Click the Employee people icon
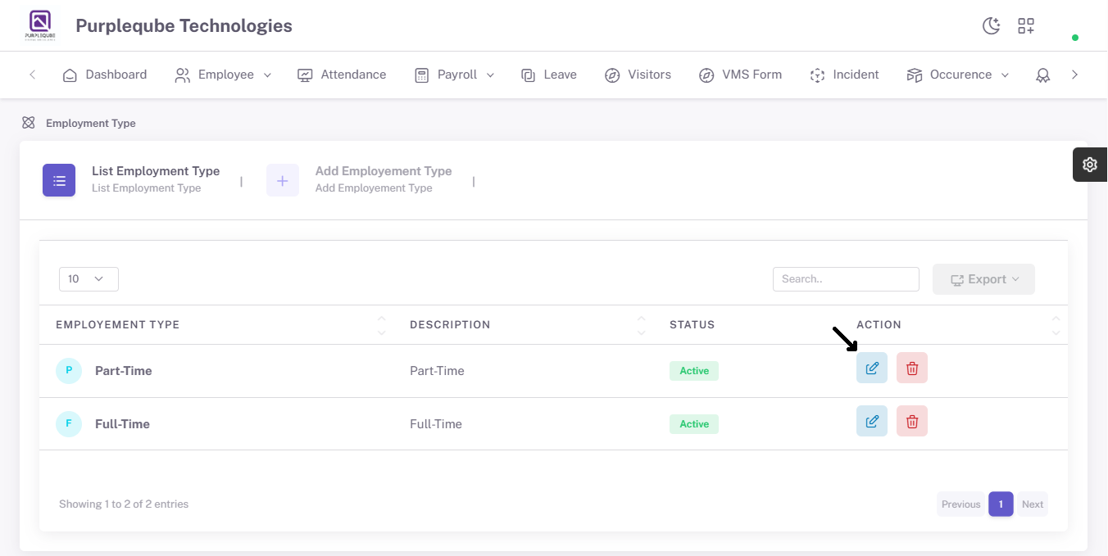The image size is (1108, 556). point(182,75)
